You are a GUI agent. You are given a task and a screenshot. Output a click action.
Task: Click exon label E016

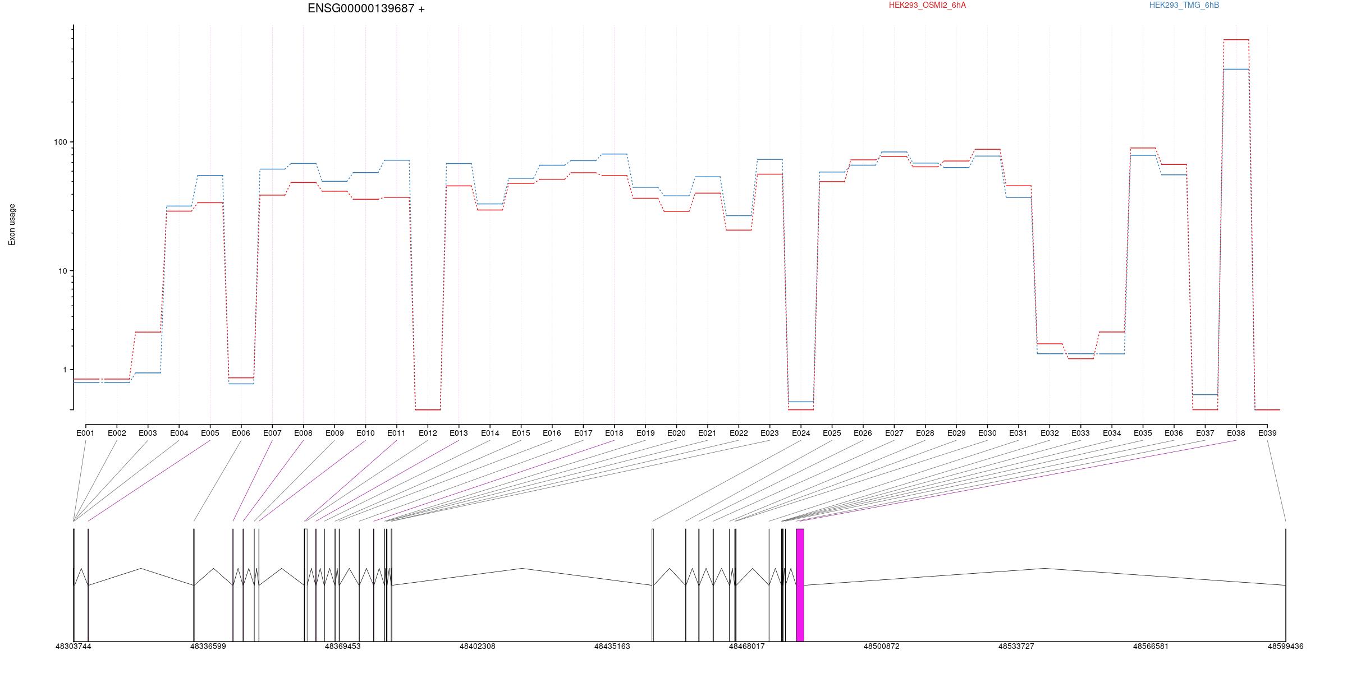tap(552, 433)
